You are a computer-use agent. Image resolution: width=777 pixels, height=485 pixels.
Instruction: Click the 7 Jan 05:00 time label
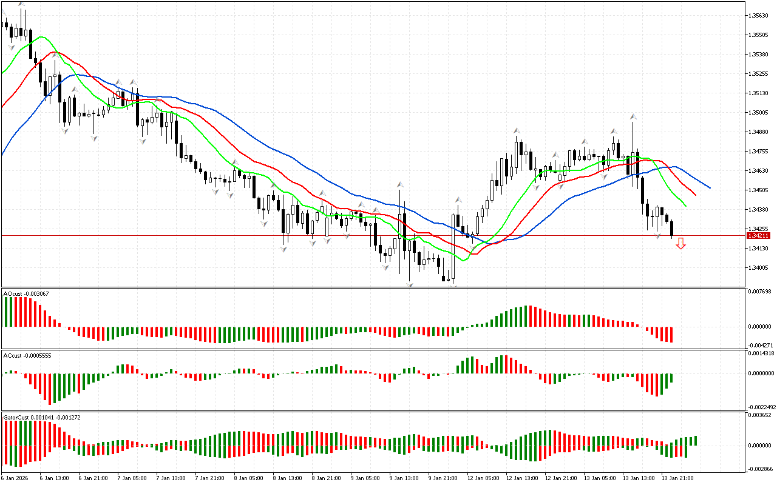(x=132, y=478)
